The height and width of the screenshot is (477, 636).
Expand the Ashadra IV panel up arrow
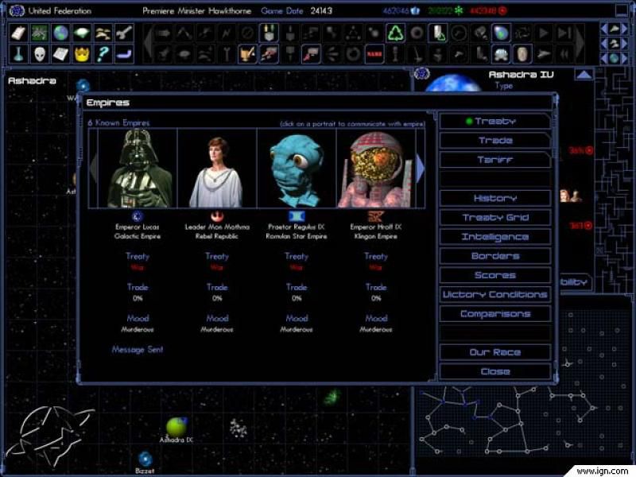tap(584, 75)
